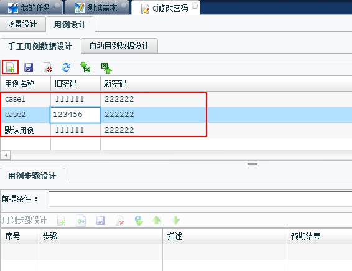Click the add new case icon
The height and width of the screenshot is (271, 352).
tap(10, 67)
